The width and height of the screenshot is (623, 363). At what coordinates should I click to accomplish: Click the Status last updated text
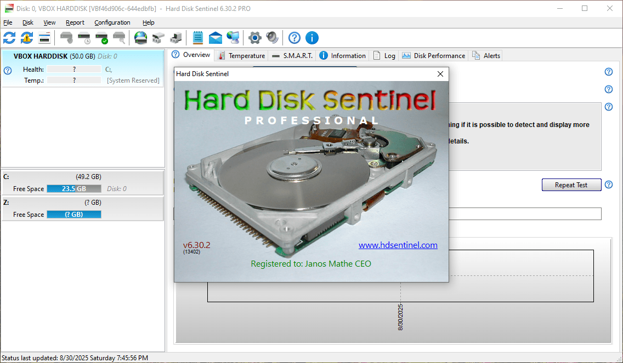(x=75, y=358)
